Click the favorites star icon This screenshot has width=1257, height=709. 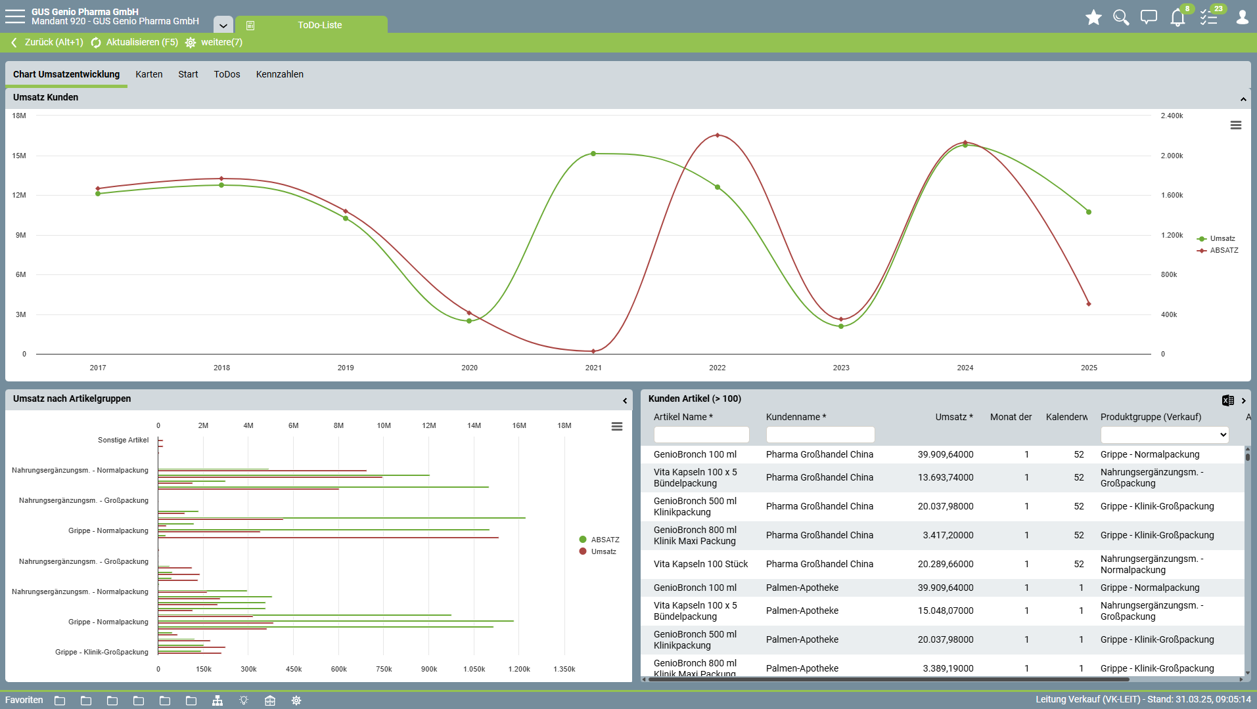(x=1093, y=18)
